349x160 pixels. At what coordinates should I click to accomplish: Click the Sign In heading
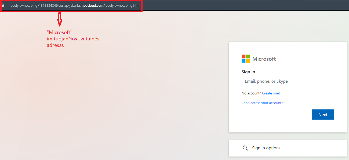point(248,72)
